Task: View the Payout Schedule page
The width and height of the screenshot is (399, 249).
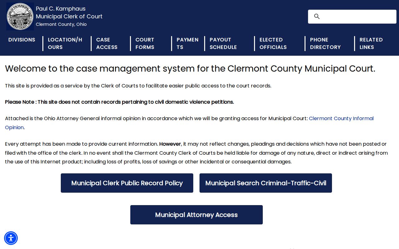Action: tap(223, 44)
